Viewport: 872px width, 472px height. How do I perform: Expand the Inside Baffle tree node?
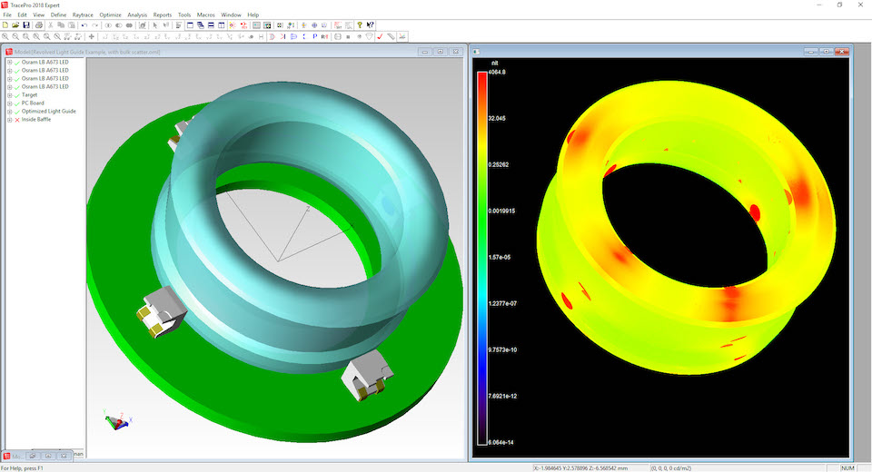pos(9,120)
